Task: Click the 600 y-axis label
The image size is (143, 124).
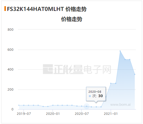Action: point(11,50)
